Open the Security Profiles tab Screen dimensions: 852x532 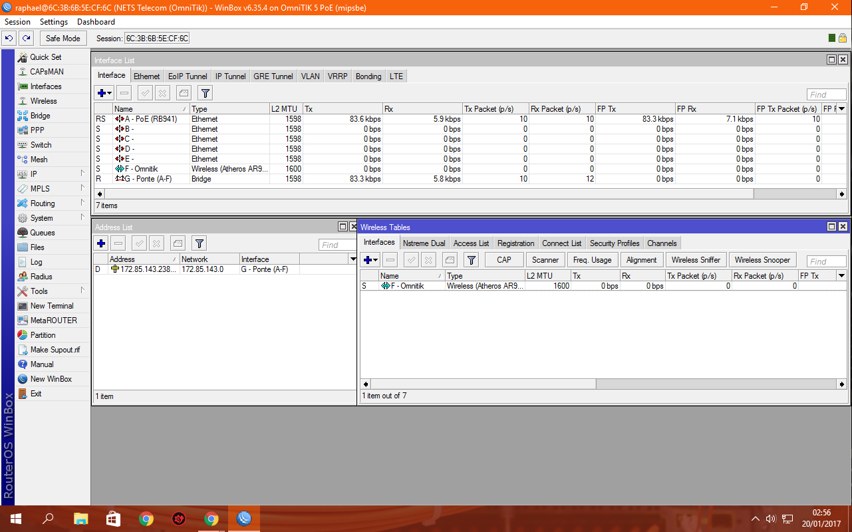tap(615, 243)
